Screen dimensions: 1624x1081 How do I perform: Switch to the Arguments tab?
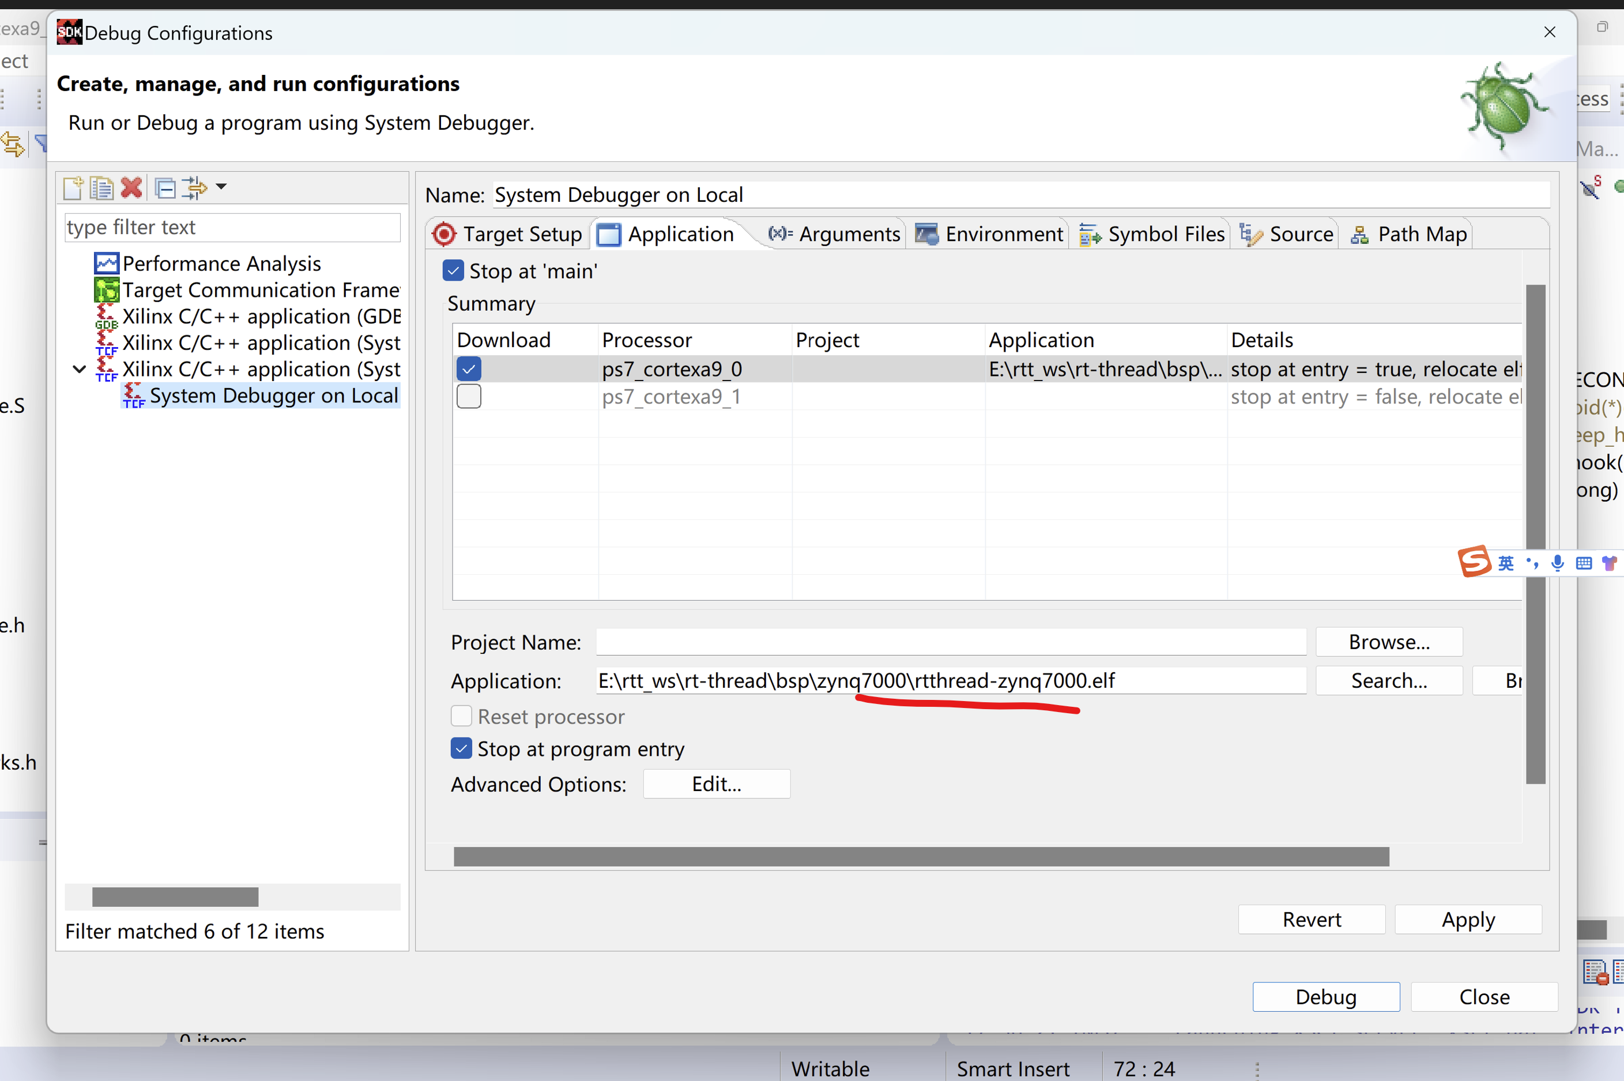pos(835,235)
